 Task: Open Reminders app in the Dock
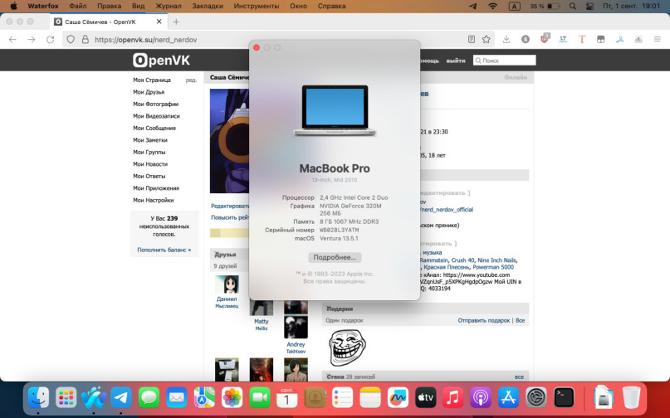pos(343,398)
